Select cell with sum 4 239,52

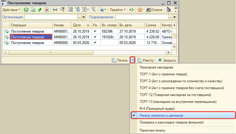coord(152,31)
